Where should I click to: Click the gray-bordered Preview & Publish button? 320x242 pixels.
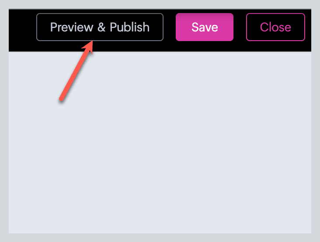[100, 27]
